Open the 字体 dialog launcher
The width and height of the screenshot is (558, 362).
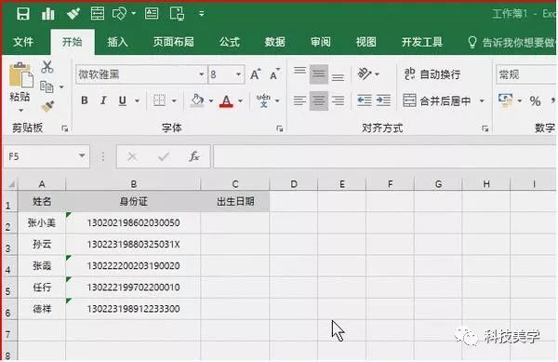280,128
